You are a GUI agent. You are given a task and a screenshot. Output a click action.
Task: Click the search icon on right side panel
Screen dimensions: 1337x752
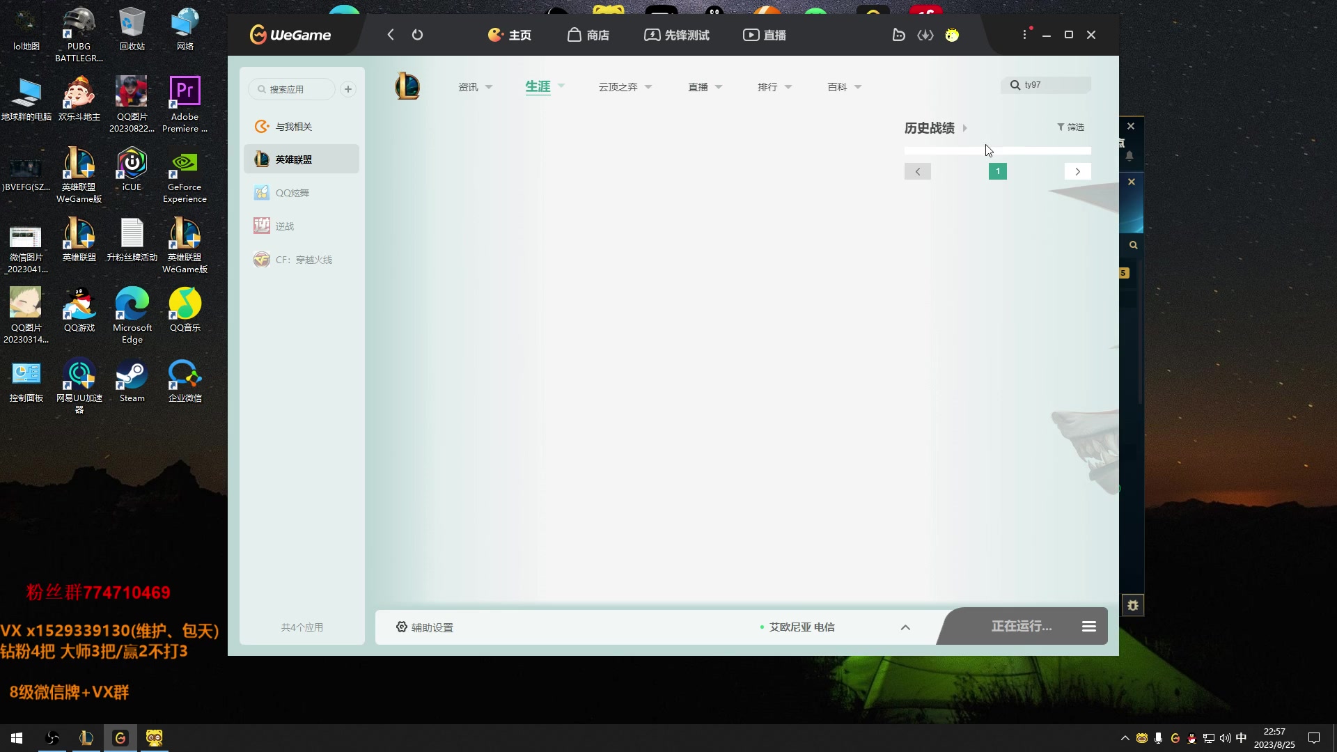tap(1133, 245)
